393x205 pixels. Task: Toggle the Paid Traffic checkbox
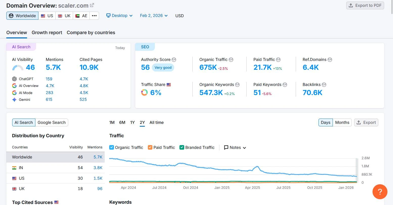coord(150,147)
